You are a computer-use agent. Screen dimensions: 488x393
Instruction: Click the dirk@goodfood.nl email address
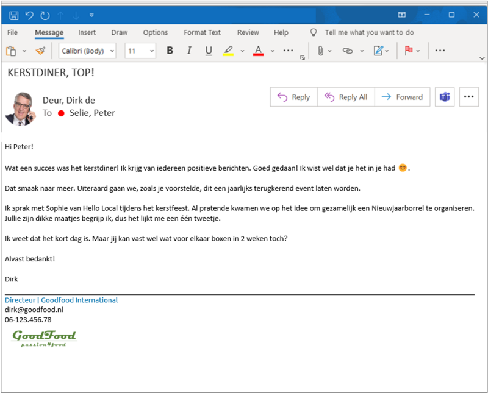[x=34, y=310]
